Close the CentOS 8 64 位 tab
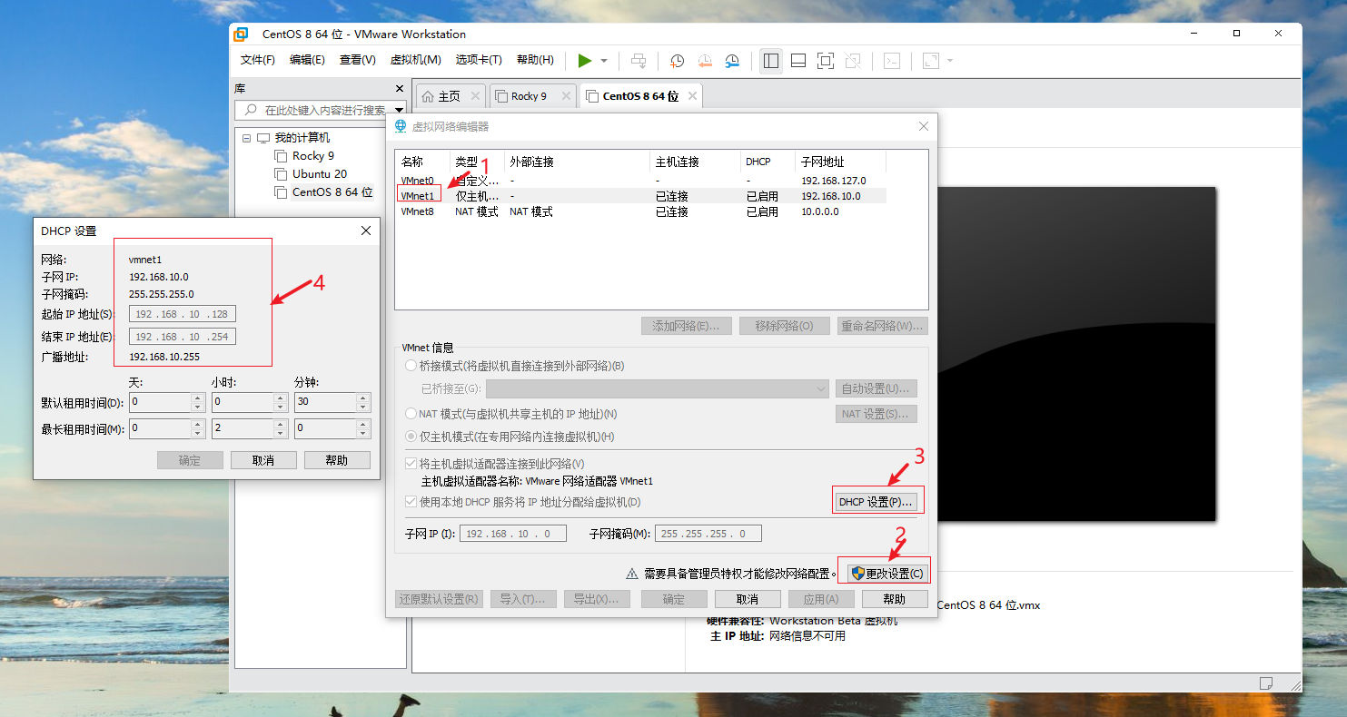The image size is (1347, 717). (x=692, y=95)
